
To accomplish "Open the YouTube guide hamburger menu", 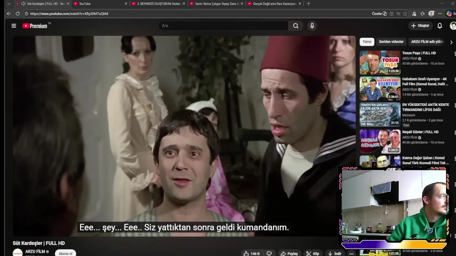I will click(x=14, y=26).
